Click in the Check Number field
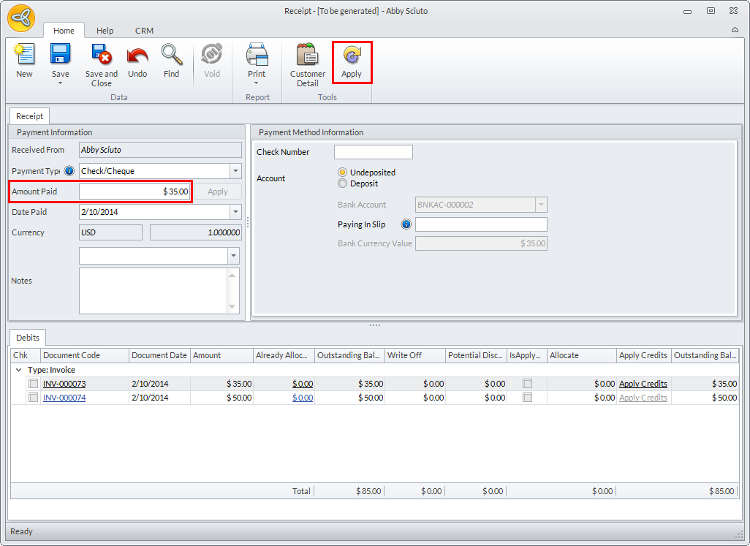 click(373, 152)
